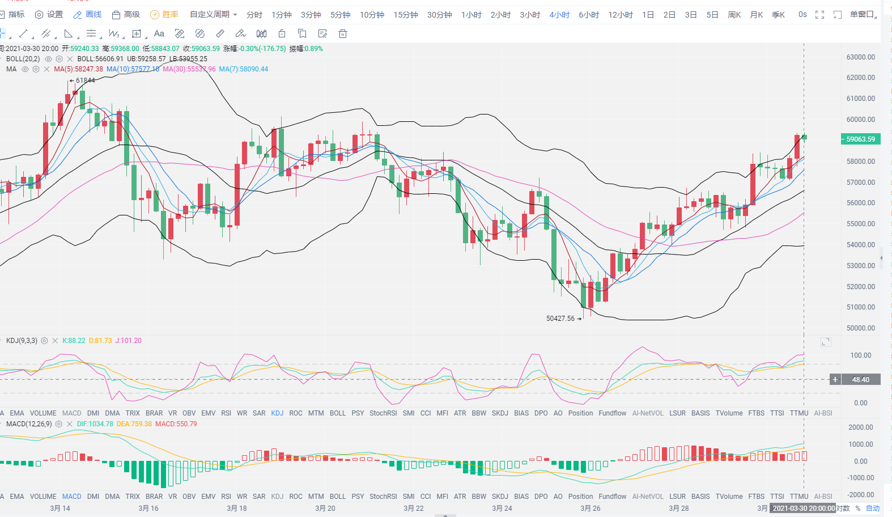This screenshot has width=892, height=517.
Task: Switch to the 15分钟 timeframe
Action: [406, 15]
